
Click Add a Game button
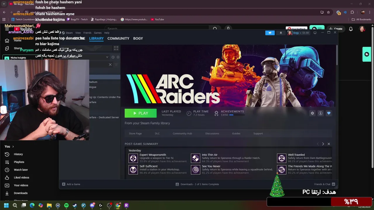(x=71, y=184)
